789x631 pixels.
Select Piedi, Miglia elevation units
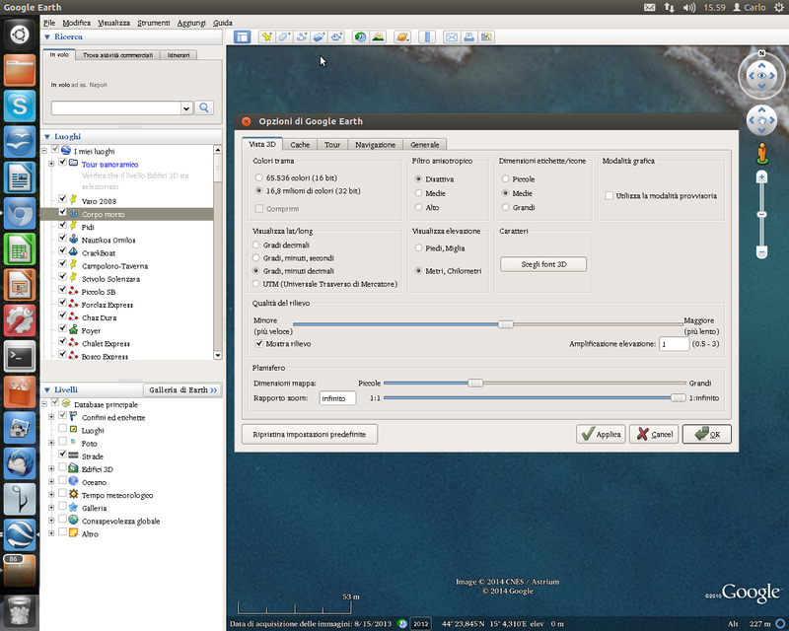[x=418, y=248]
